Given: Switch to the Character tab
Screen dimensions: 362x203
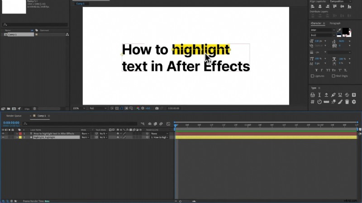Looking at the screenshot, I should coord(316,24).
